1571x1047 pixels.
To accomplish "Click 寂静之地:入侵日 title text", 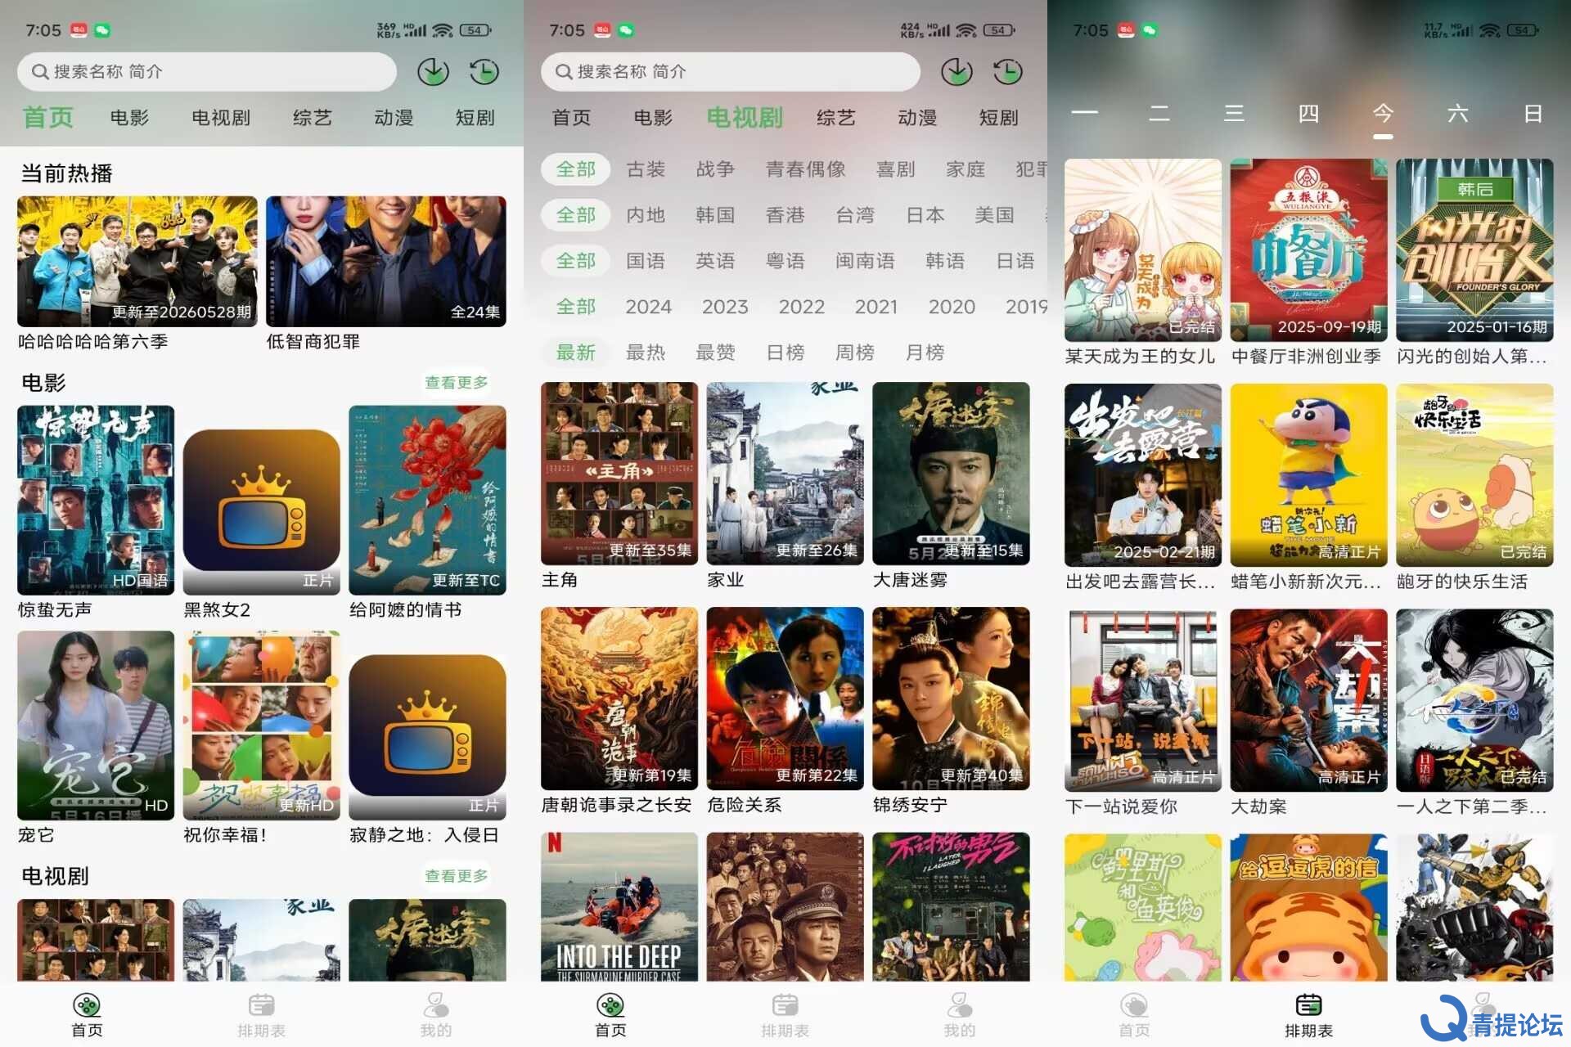I will [424, 835].
